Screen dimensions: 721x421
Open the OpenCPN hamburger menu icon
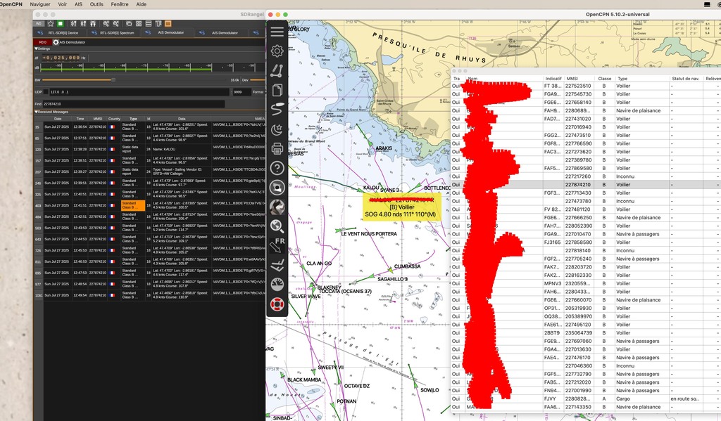277,32
